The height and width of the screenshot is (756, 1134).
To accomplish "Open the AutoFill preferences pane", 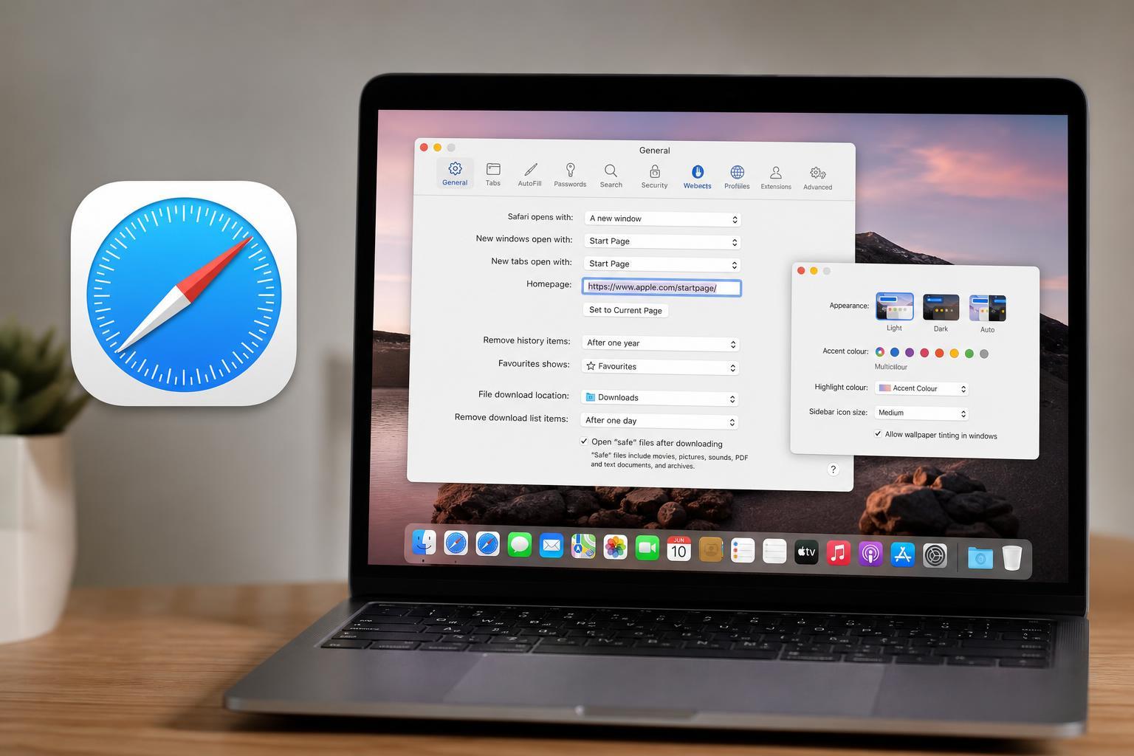I will [x=529, y=174].
